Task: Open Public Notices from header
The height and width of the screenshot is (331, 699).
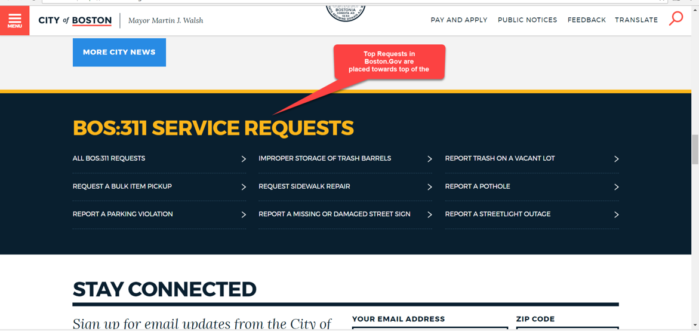Action: click(527, 20)
